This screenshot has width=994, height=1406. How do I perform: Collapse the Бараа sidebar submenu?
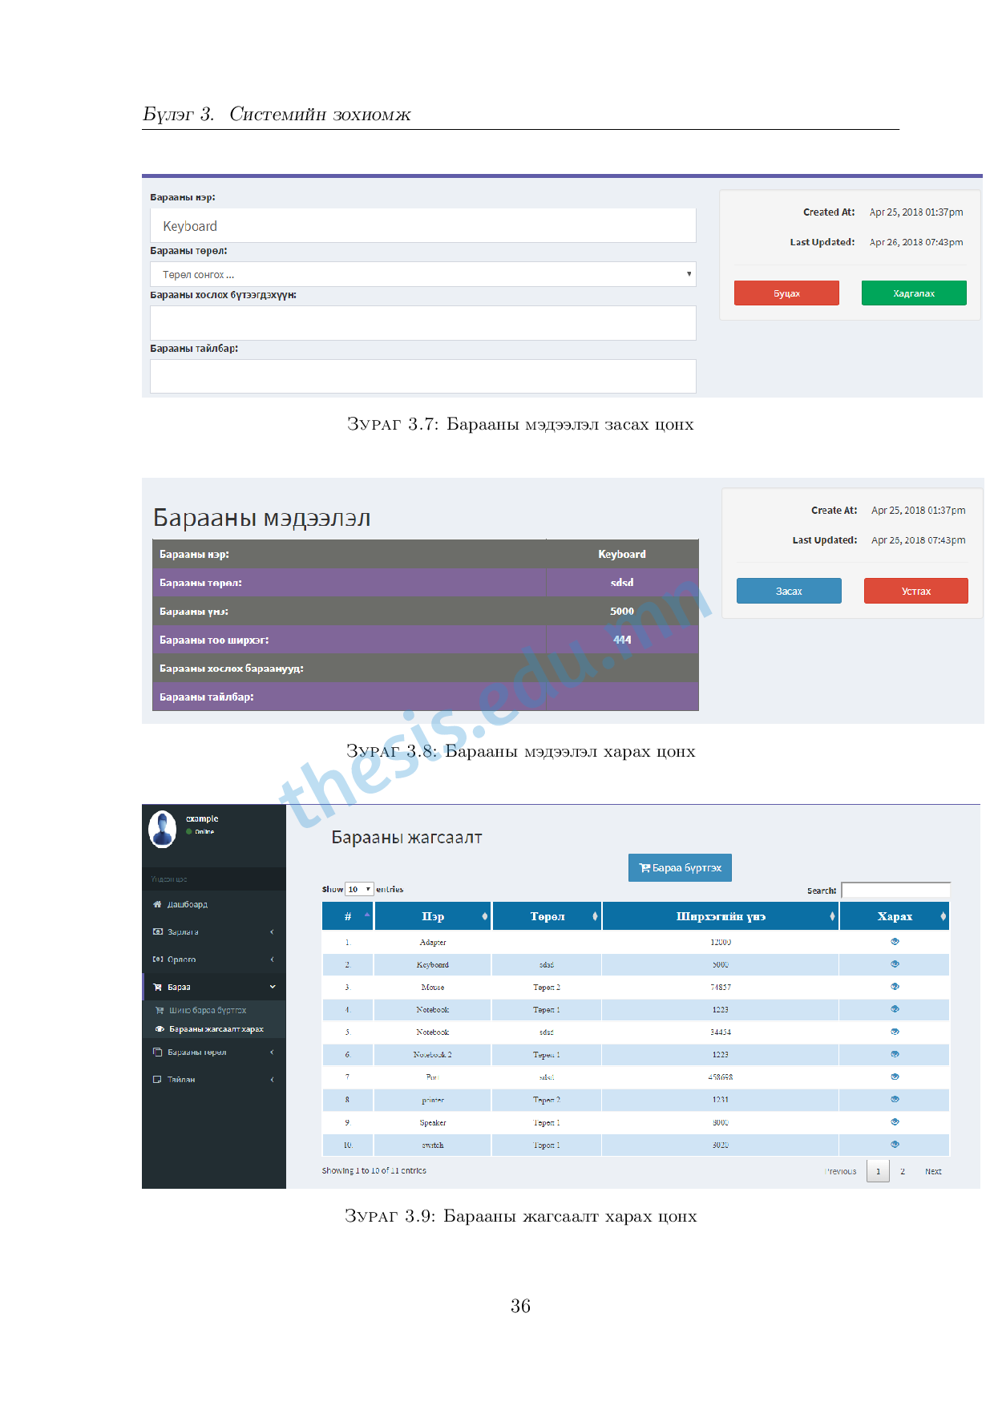[x=272, y=988]
